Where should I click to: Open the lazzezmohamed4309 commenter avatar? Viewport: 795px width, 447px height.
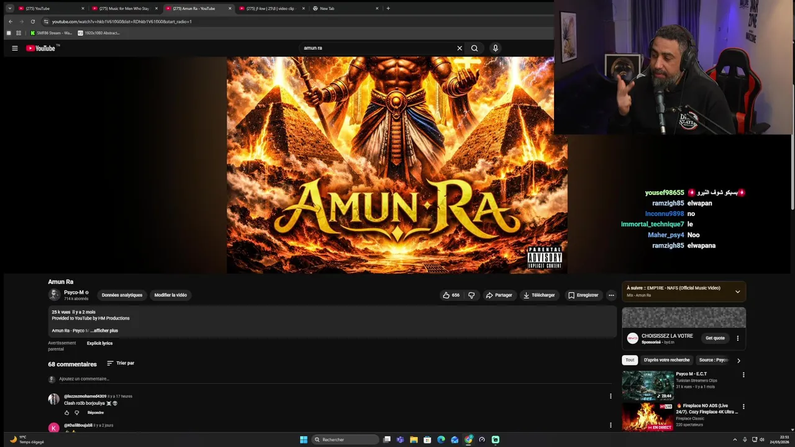click(x=54, y=399)
